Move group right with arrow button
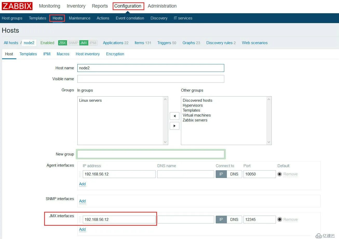Screen dimensions: 339x239 click(x=174, y=126)
